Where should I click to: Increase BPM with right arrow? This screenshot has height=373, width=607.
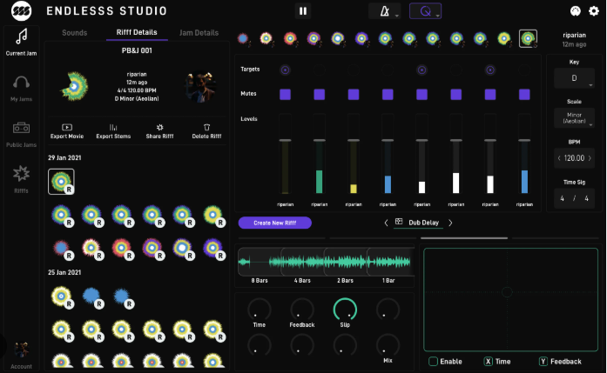[590, 158]
